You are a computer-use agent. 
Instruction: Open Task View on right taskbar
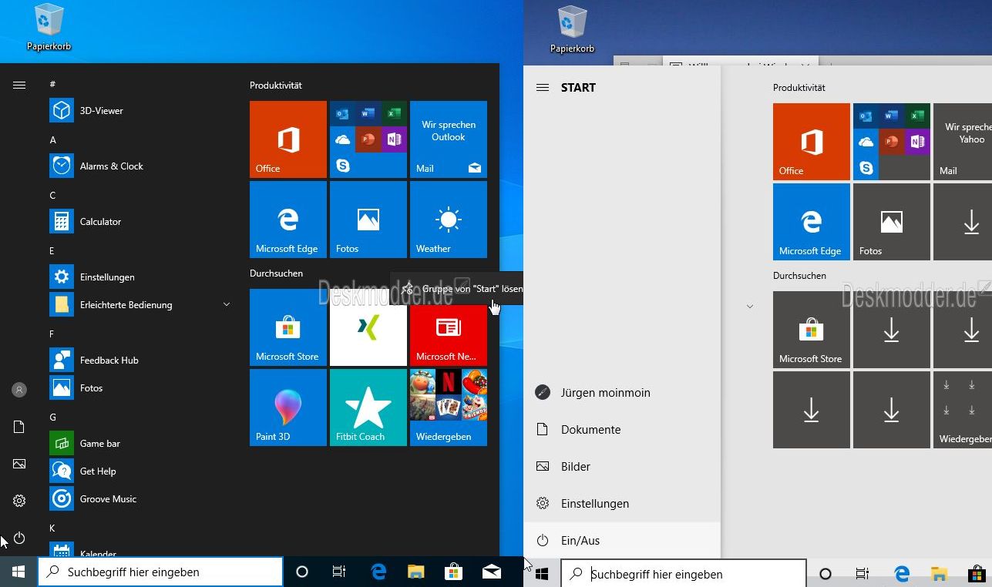[x=863, y=574]
